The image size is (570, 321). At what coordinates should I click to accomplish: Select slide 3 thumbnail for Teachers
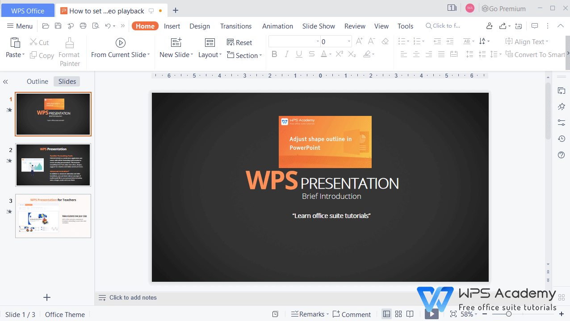tap(53, 216)
